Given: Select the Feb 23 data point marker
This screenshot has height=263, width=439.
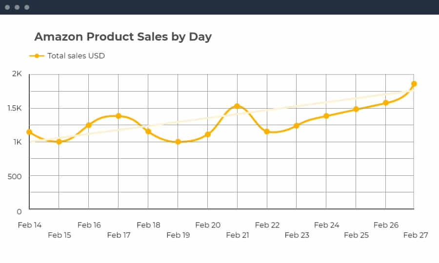Looking at the screenshot, I should pyautogui.click(x=297, y=126).
